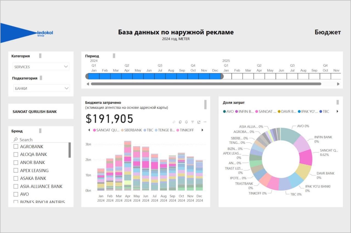Show next bar chart legend items
This screenshot has height=233, width=351.
point(202,130)
